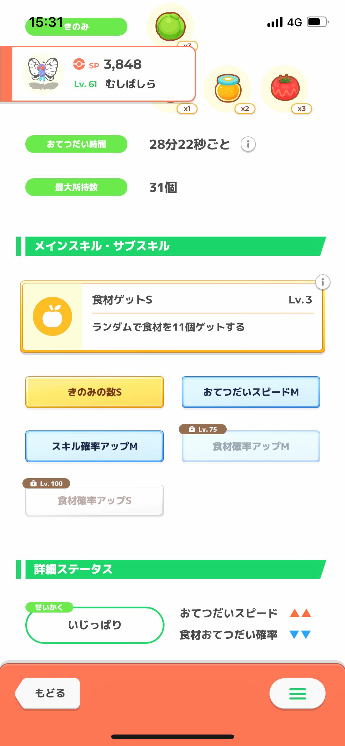
Task: Tap the green cabbage ingredient icon
Action: click(x=170, y=27)
